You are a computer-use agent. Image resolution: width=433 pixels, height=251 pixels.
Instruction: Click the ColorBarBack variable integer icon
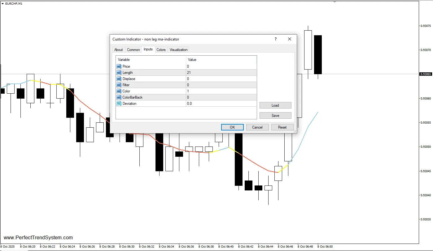[119, 97]
